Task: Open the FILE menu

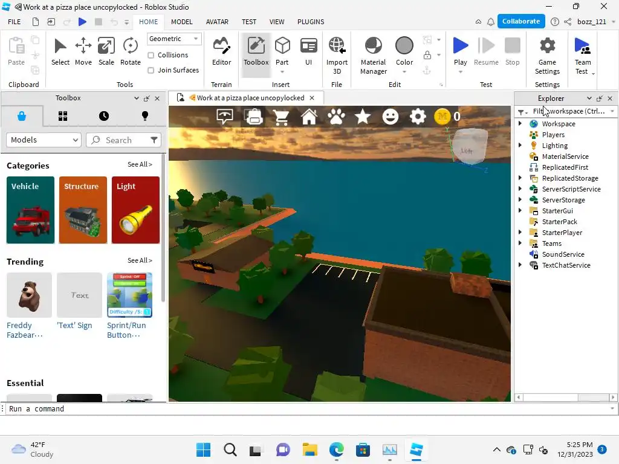Action: pyautogui.click(x=15, y=22)
